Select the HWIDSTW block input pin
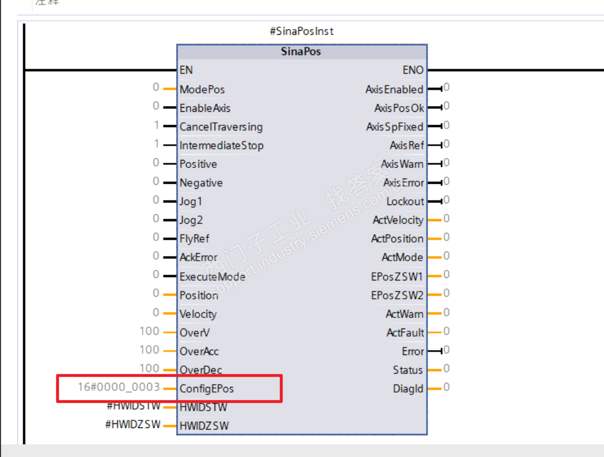604x457 pixels. [203, 407]
